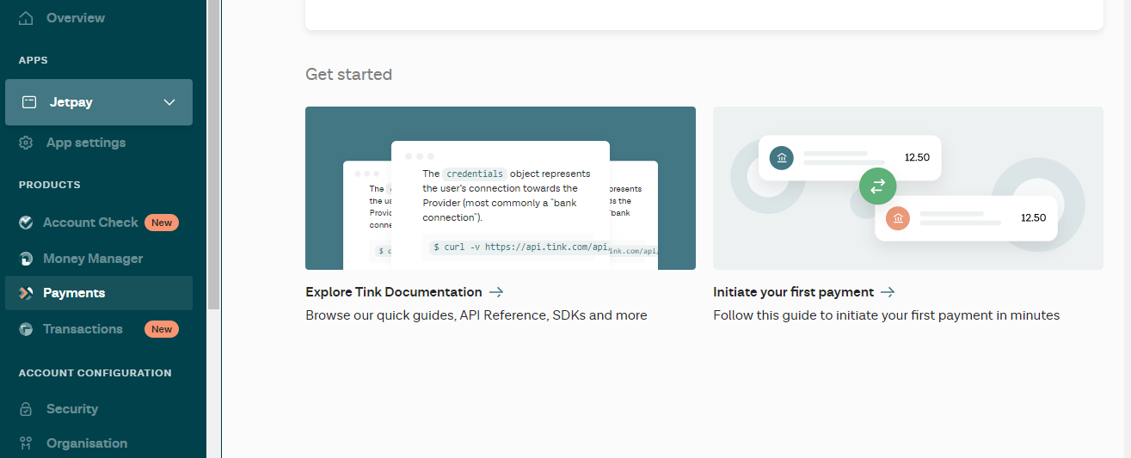Open the Explore Tink Documentation link

393,292
